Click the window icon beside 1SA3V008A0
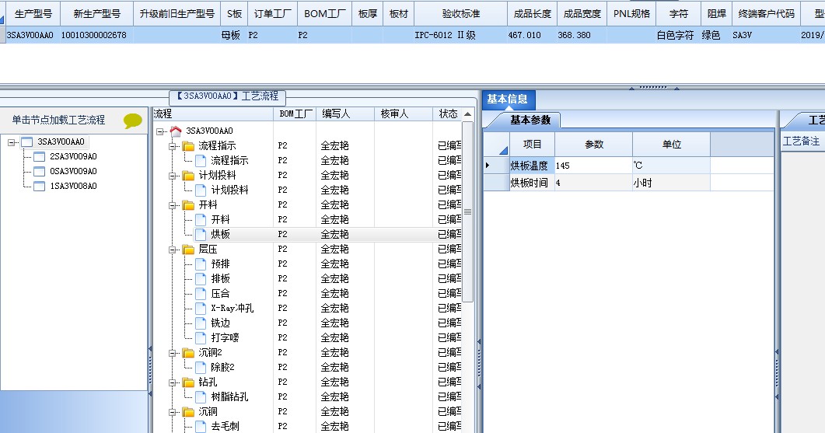The height and width of the screenshot is (433, 825). click(40, 187)
